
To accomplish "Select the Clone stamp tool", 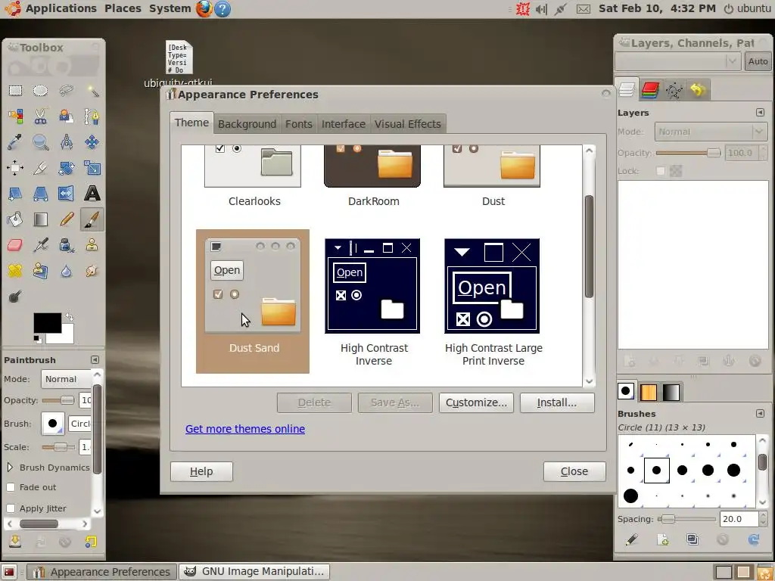I will point(92,244).
